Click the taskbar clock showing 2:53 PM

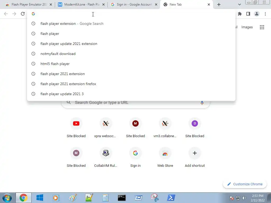258,198
